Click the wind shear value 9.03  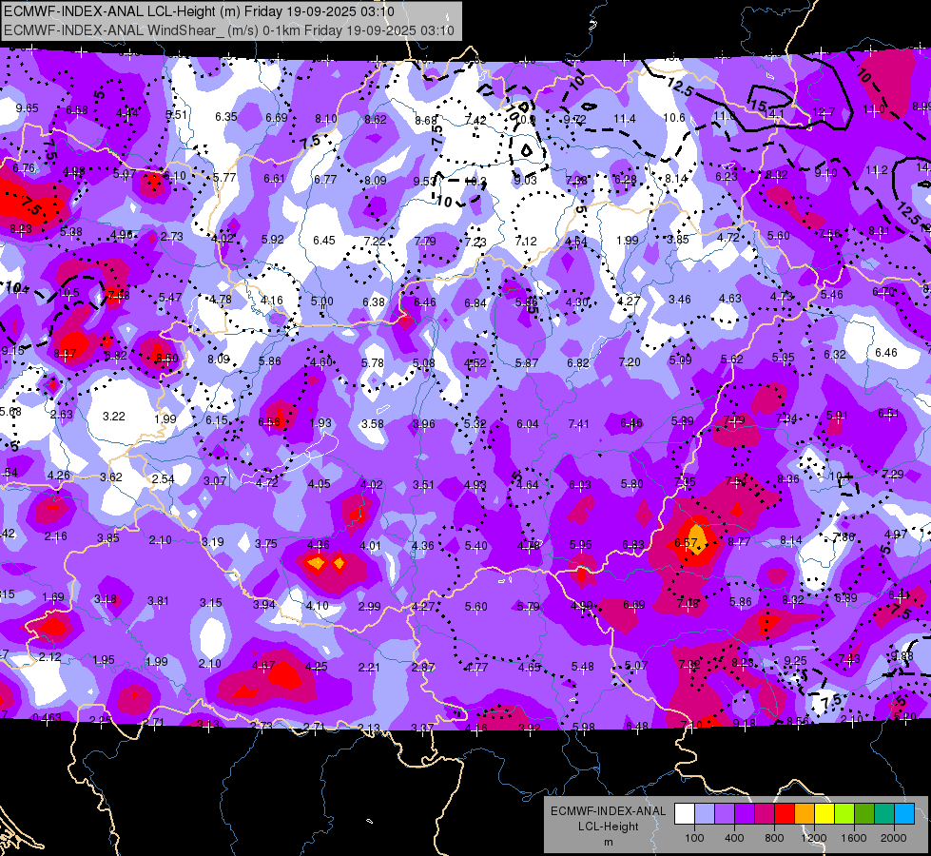[x=526, y=180]
